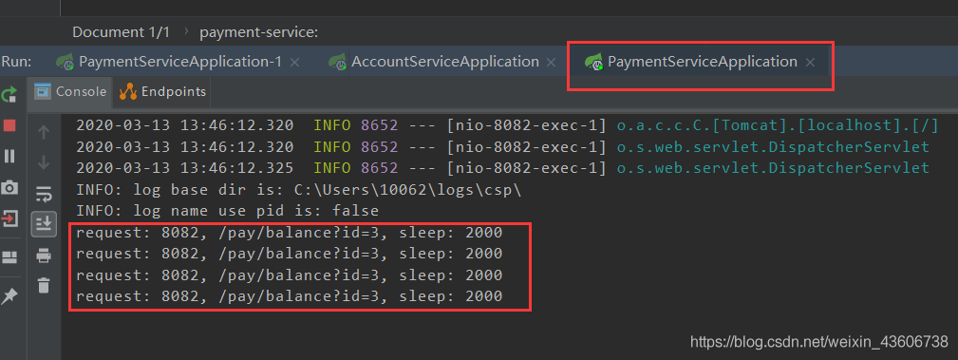Toggle scroll to end of console
The width and height of the screenshot is (958, 360).
pyautogui.click(x=44, y=224)
